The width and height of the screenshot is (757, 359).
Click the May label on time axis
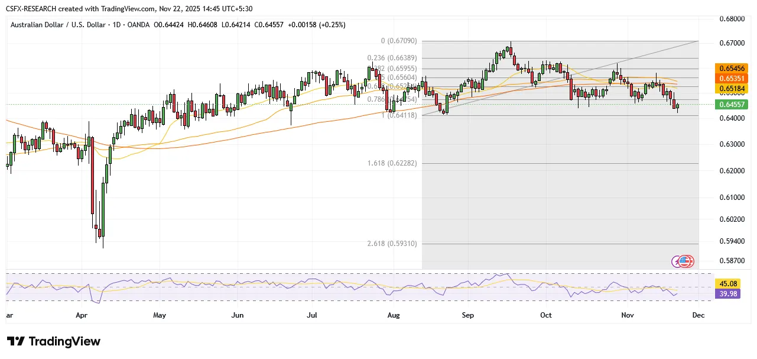pyautogui.click(x=160, y=315)
